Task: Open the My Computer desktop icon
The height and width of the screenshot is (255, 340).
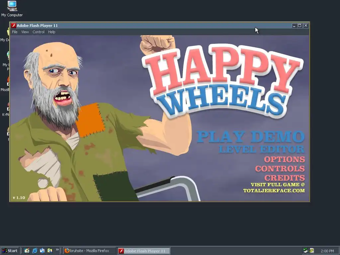Action: point(12,9)
